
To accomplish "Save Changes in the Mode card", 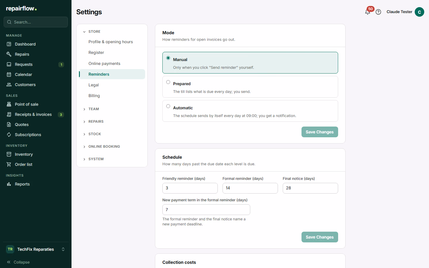I will (x=320, y=132).
